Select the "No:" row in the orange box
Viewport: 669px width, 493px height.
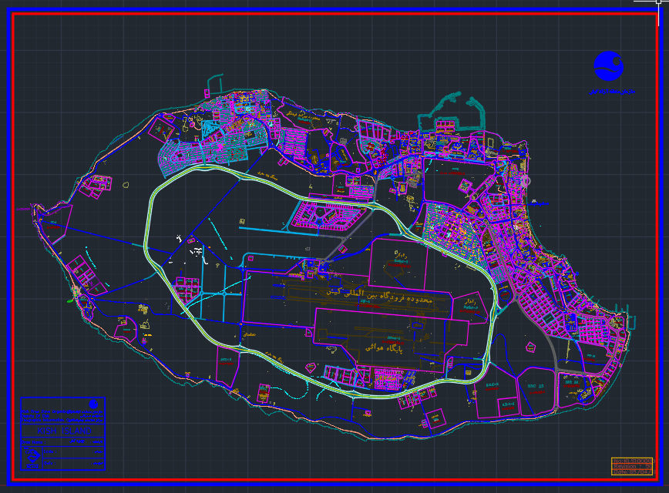632,461
